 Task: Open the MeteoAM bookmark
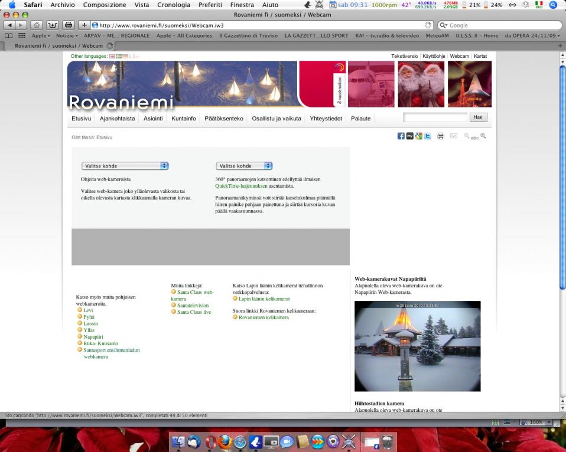pyautogui.click(x=437, y=35)
